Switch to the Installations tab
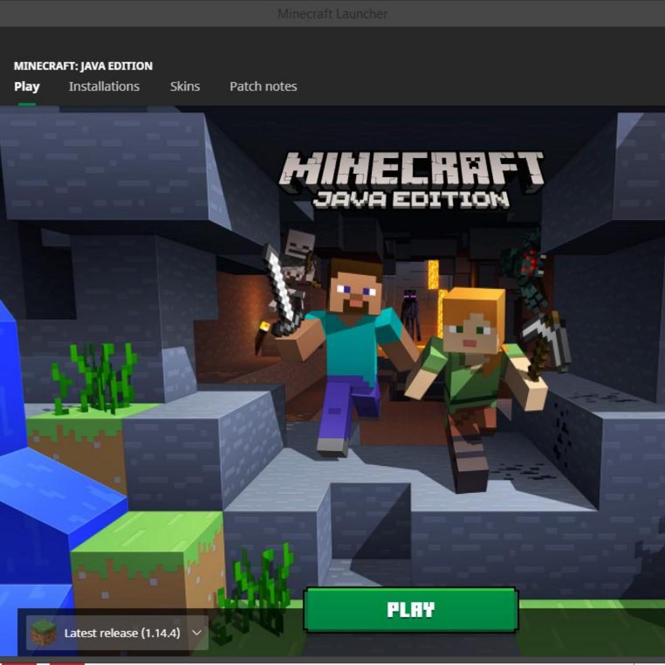Image resolution: width=665 pixels, height=665 pixels. coord(105,86)
